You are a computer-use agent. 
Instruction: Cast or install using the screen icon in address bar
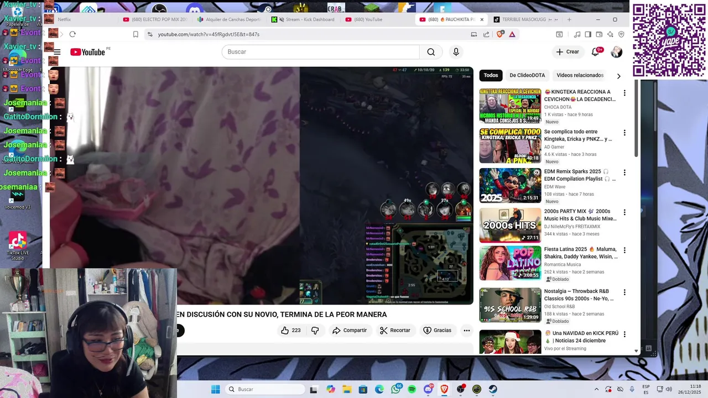(x=474, y=34)
